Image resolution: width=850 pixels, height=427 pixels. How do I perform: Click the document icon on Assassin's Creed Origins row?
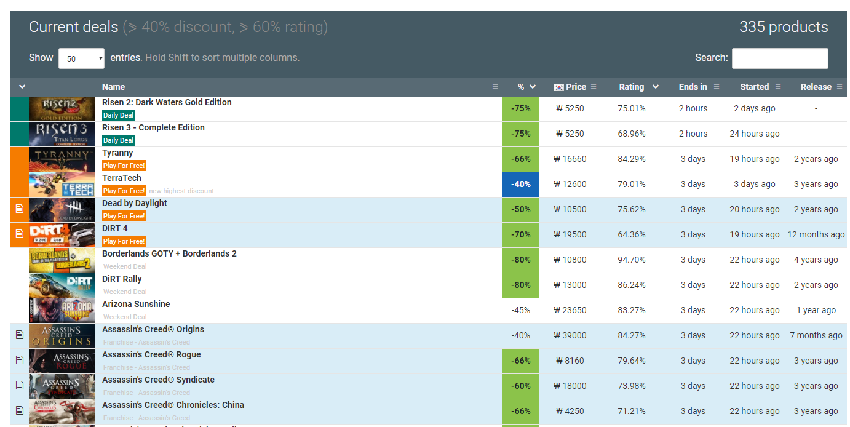[x=19, y=335]
